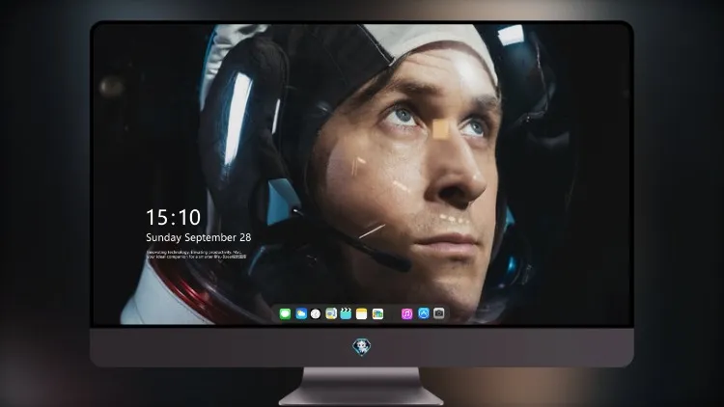The image size is (724, 407).
Task: Click the date Sunday September 28
Action: (x=199, y=237)
